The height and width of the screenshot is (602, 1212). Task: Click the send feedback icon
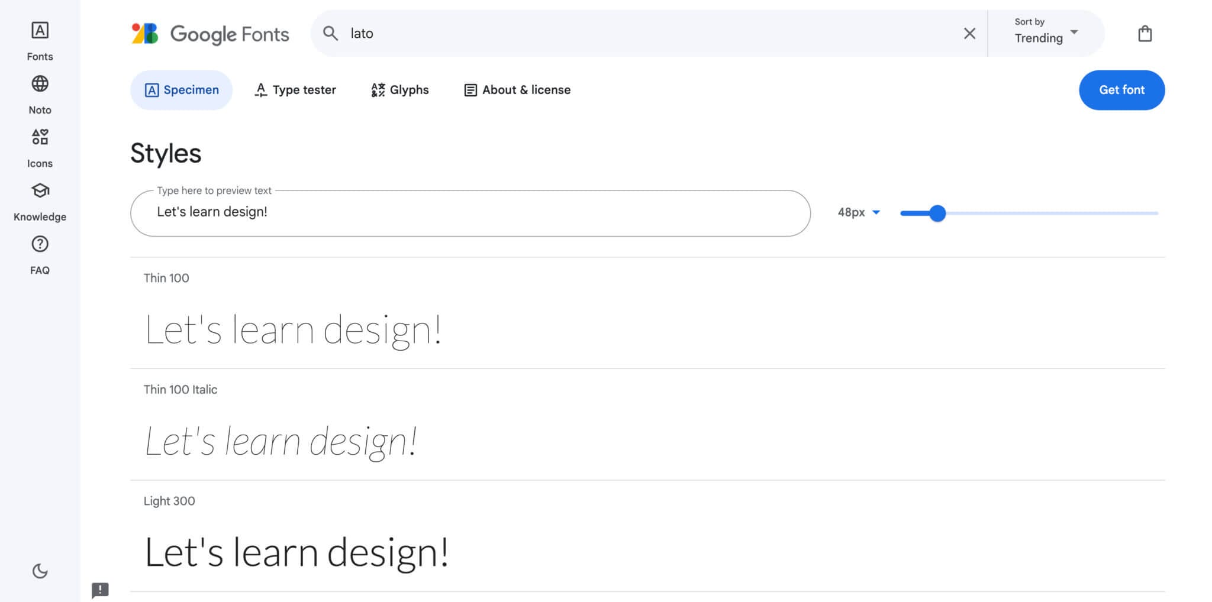tap(100, 590)
